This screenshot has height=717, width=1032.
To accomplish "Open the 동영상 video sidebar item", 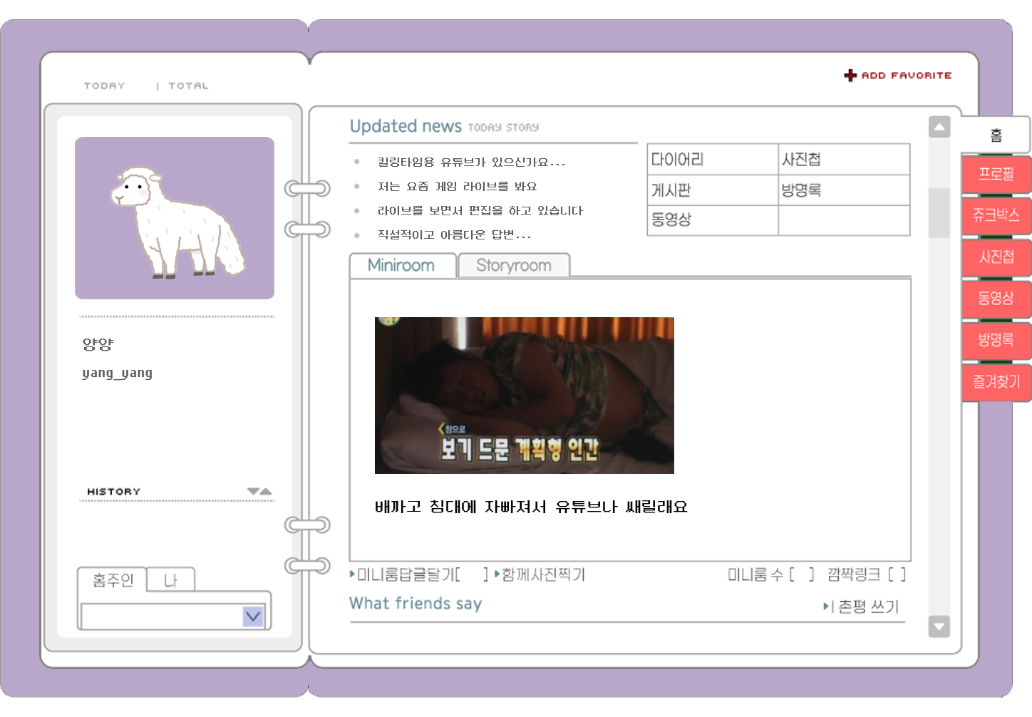I will [x=996, y=299].
